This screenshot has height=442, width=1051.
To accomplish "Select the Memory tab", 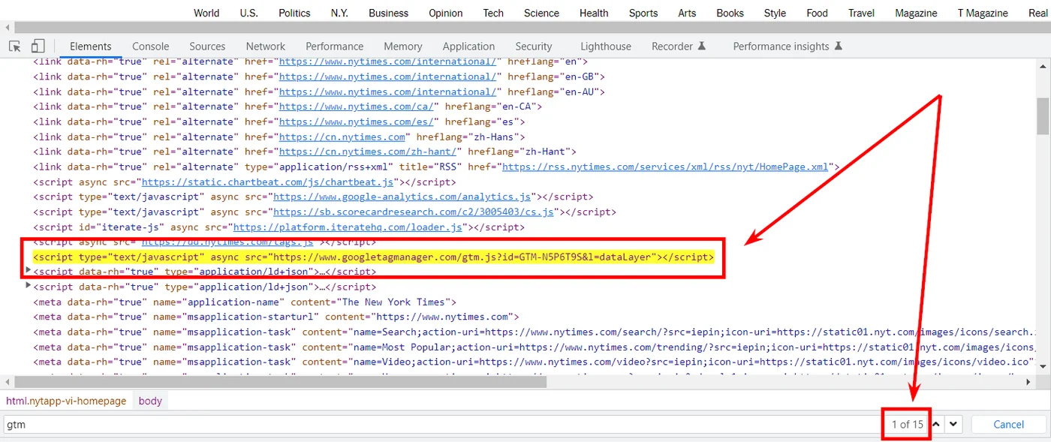I will pyautogui.click(x=403, y=47).
